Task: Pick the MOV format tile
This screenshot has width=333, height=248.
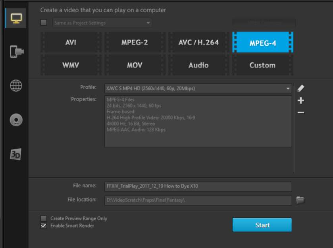Action: pos(135,65)
